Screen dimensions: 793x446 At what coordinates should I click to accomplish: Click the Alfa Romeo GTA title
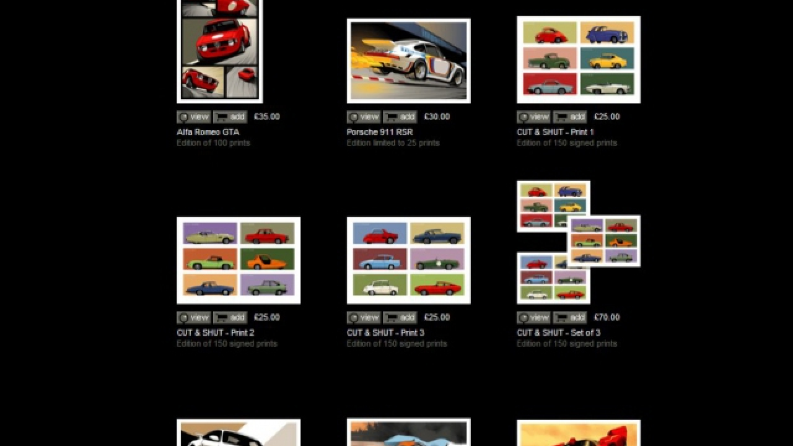208,132
